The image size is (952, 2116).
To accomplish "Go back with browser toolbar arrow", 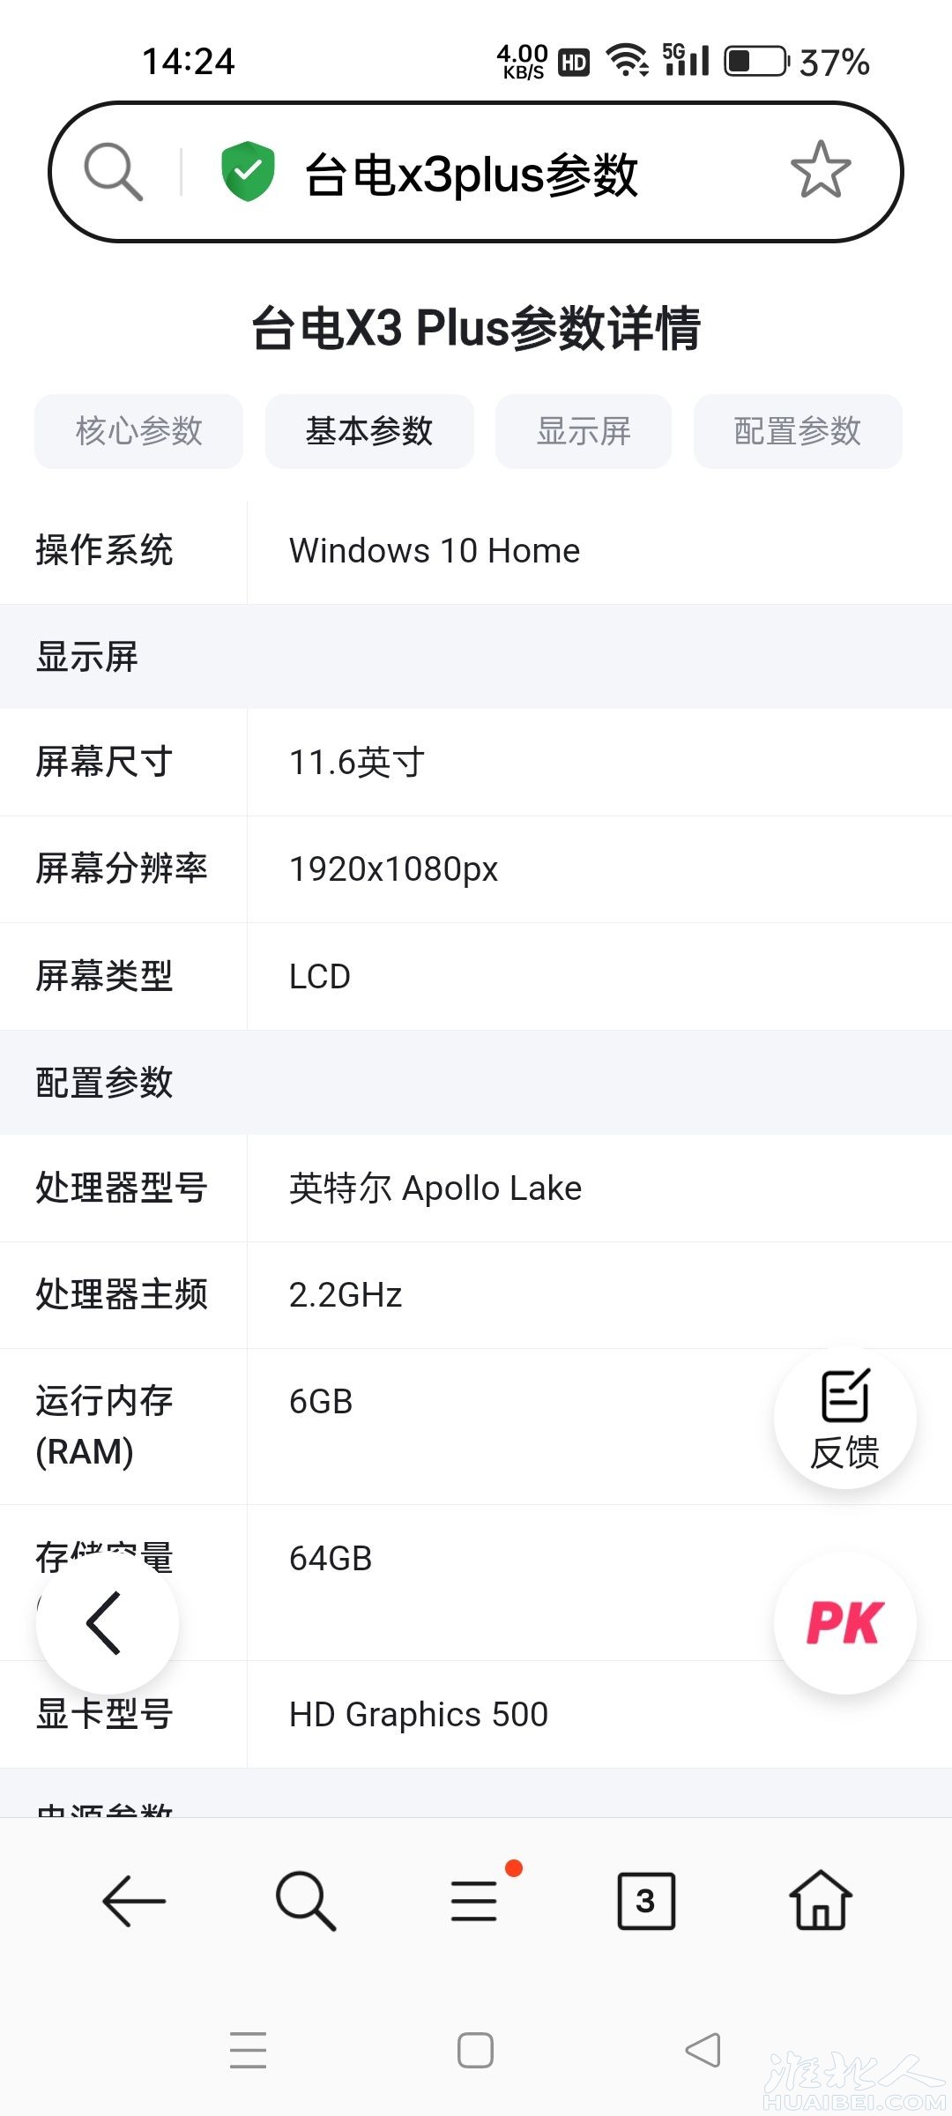I will coord(134,1901).
